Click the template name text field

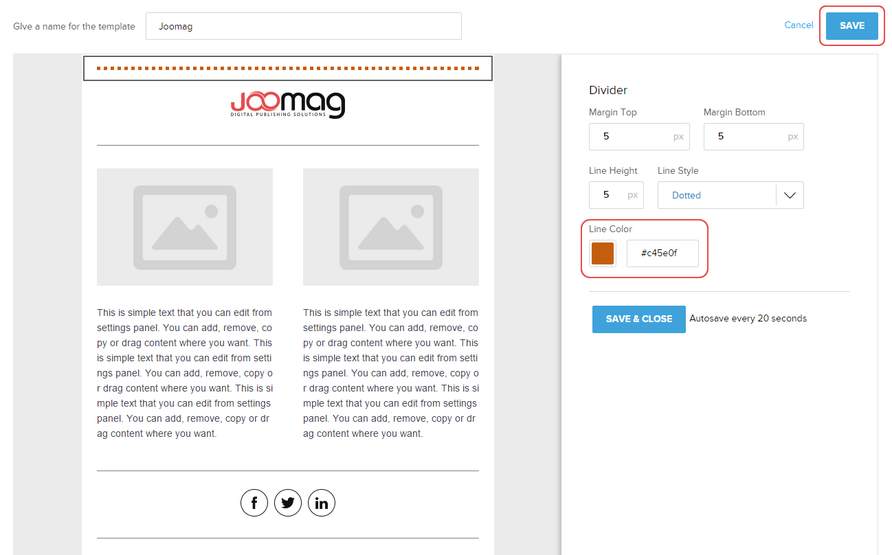303,26
